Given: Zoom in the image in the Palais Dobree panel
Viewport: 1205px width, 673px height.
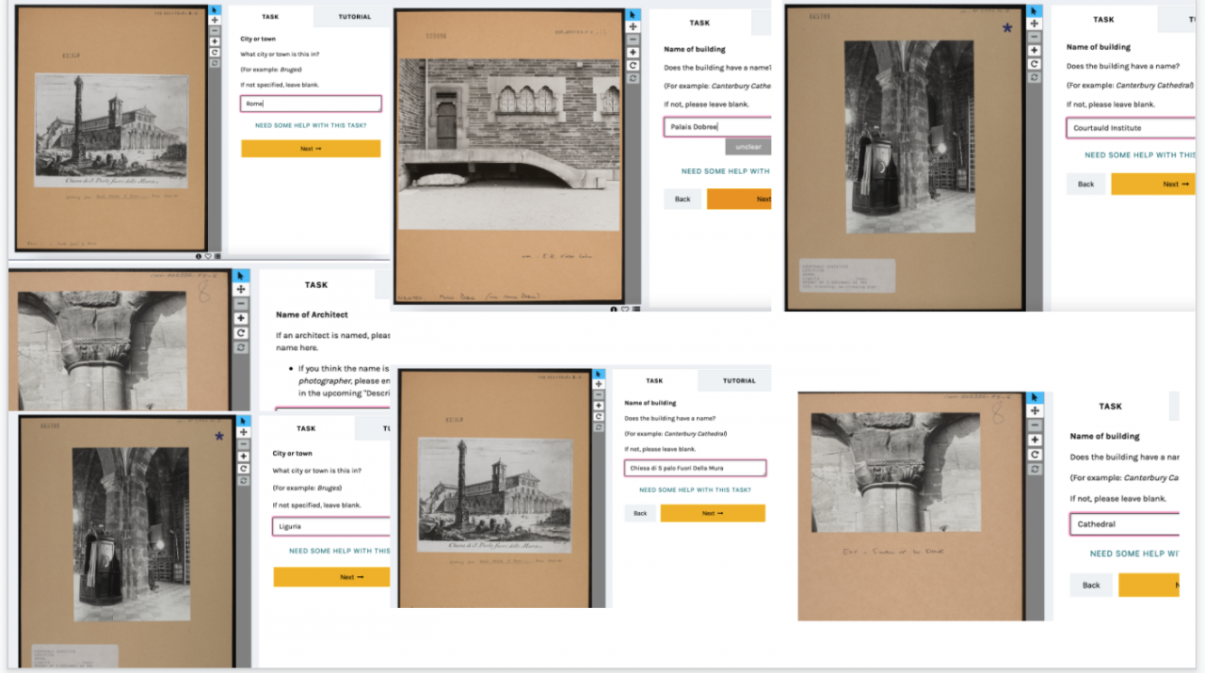Looking at the screenshot, I should point(634,53).
